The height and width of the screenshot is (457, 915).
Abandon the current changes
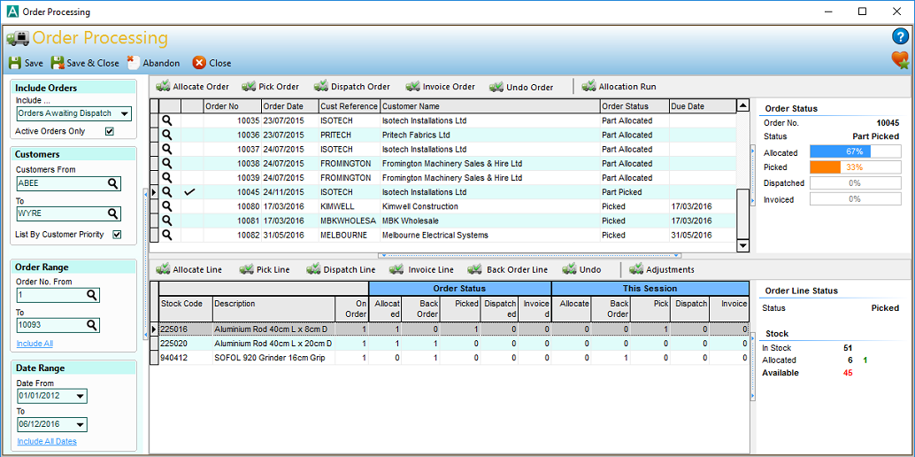pyautogui.click(x=153, y=63)
